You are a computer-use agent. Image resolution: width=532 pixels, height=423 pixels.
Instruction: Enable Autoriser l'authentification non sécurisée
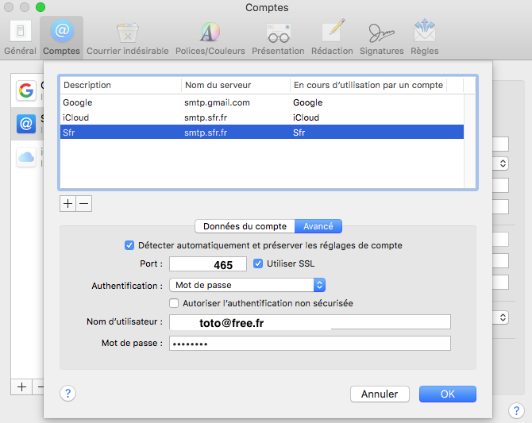point(175,302)
